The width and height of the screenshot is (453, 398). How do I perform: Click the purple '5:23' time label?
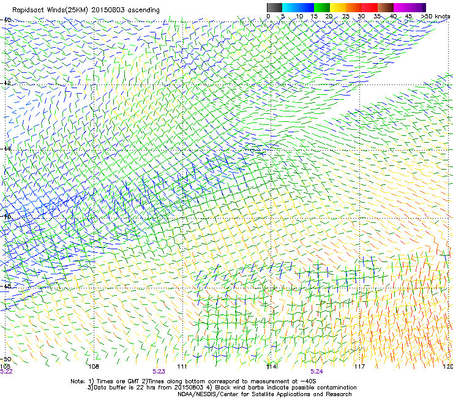click(159, 372)
